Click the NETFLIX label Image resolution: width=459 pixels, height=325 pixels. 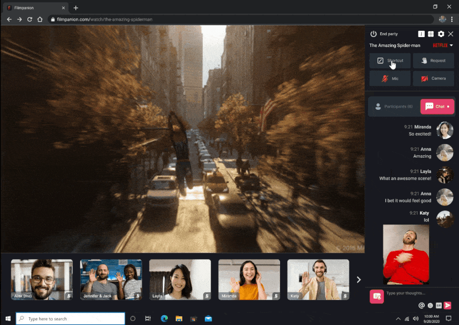(x=440, y=45)
